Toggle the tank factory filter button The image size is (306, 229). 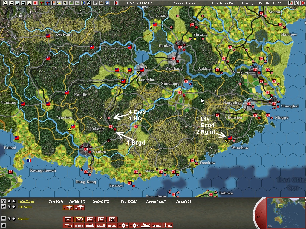tap(157, 225)
